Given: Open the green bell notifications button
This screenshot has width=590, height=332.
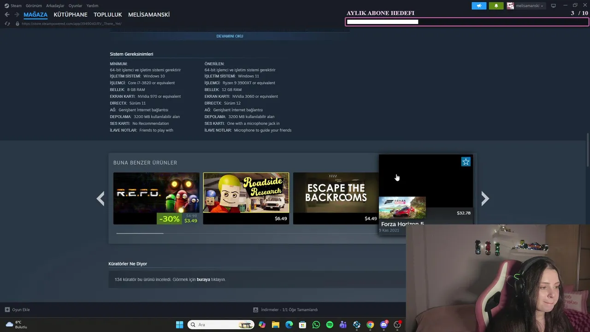Looking at the screenshot, I should tap(496, 6).
